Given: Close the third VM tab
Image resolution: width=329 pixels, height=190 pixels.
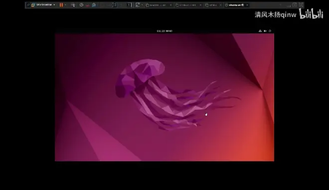Looking at the screenshot, I should [x=220, y=5].
